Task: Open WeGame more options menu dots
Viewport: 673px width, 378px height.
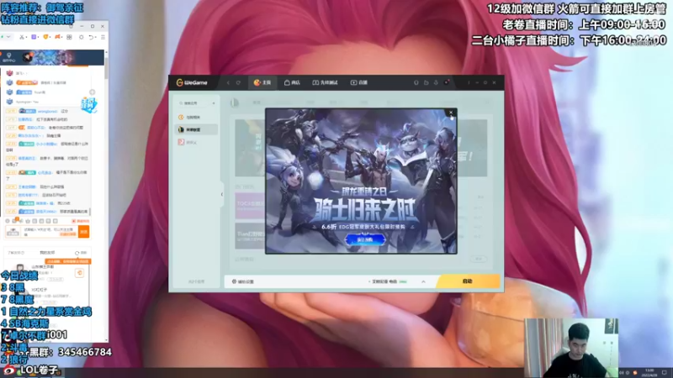Action: pyautogui.click(x=469, y=82)
